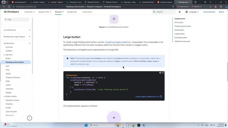The width and height of the screenshot is (228, 128).
Task: Click the Android Developers logo
Action: 11,12
